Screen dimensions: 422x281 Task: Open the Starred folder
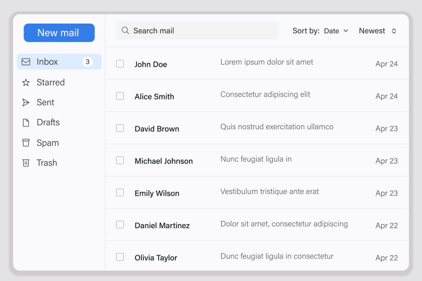pos(51,83)
